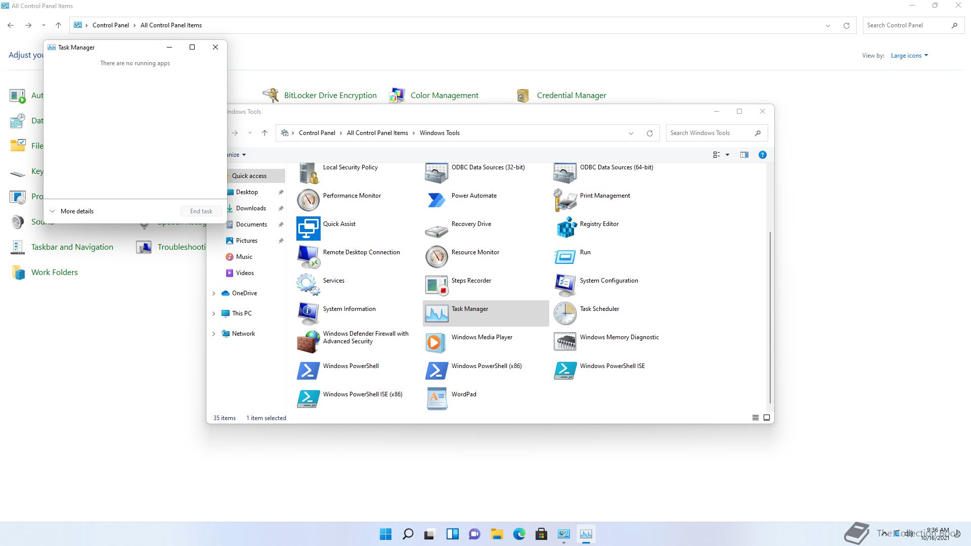Open Windows Memory Diagnostic icon
The height and width of the screenshot is (546, 971).
click(x=565, y=342)
